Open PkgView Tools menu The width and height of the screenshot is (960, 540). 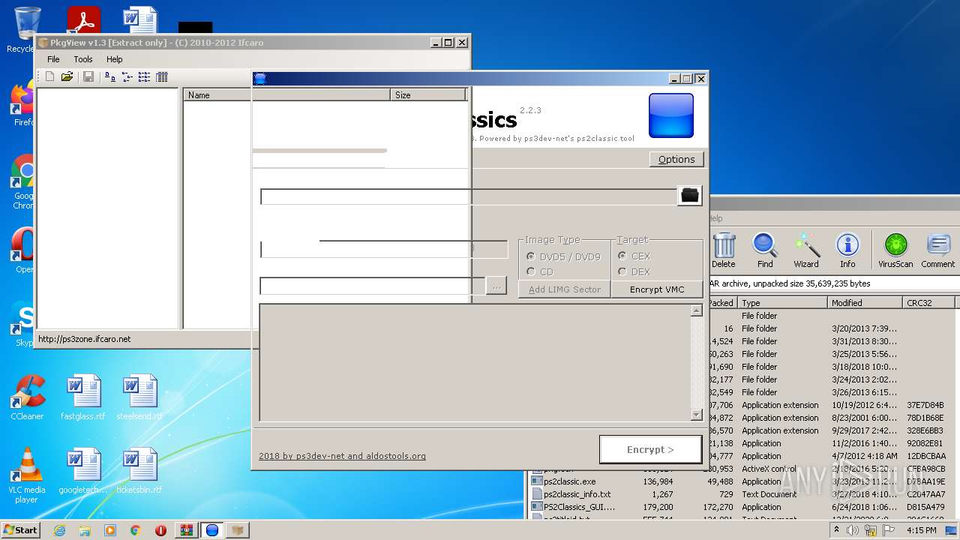pyautogui.click(x=83, y=59)
